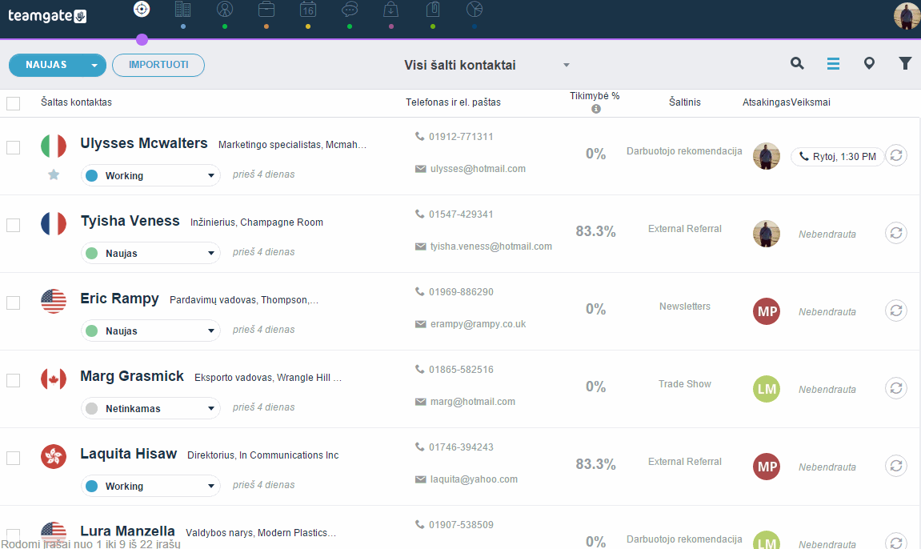Viewport: 921px width, 549px height.
Task: Check the box next to Marg Grasmick
Action: click(x=13, y=380)
